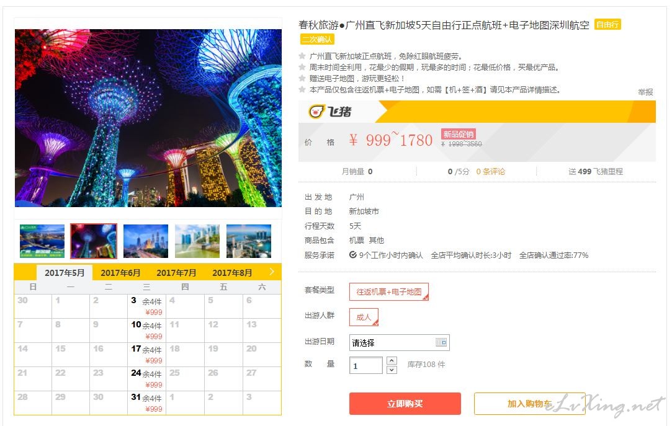Switch calendar to 2017年7月 tab
The width and height of the screenshot is (672, 426).
tap(176, 273)
